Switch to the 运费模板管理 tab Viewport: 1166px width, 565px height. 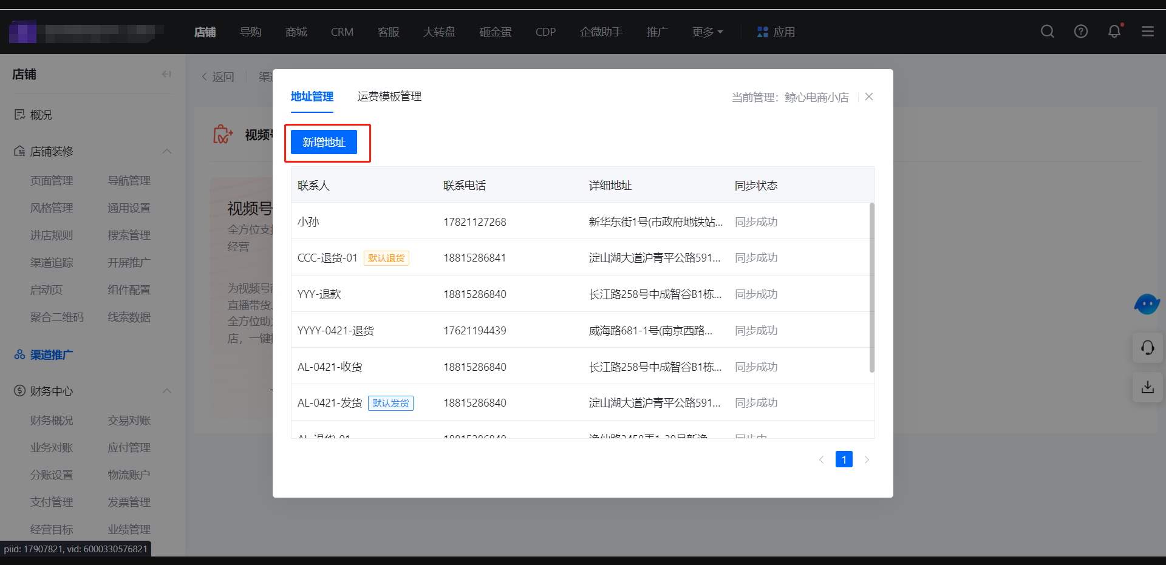pos(389,96)
